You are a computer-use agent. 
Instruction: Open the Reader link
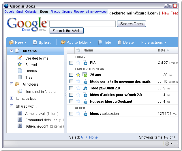[x=79, y=12]
